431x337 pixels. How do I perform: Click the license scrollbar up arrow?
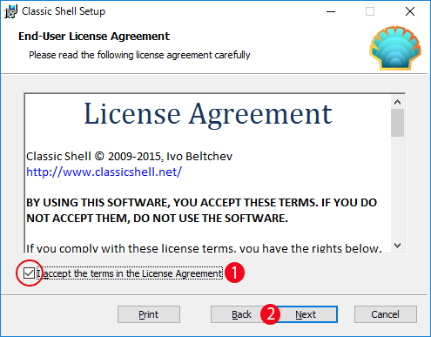tap(397, 102)
